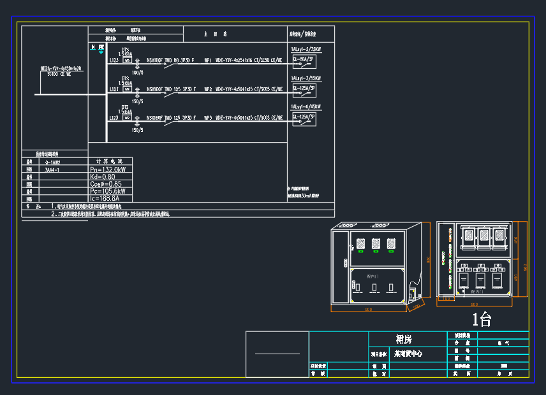Select the lower 450 height dimension
Screen dimensions: 546x395
coord(516,278)
